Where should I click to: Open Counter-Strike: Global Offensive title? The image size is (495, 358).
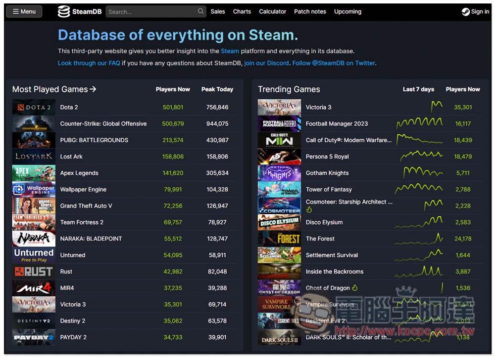103,124
